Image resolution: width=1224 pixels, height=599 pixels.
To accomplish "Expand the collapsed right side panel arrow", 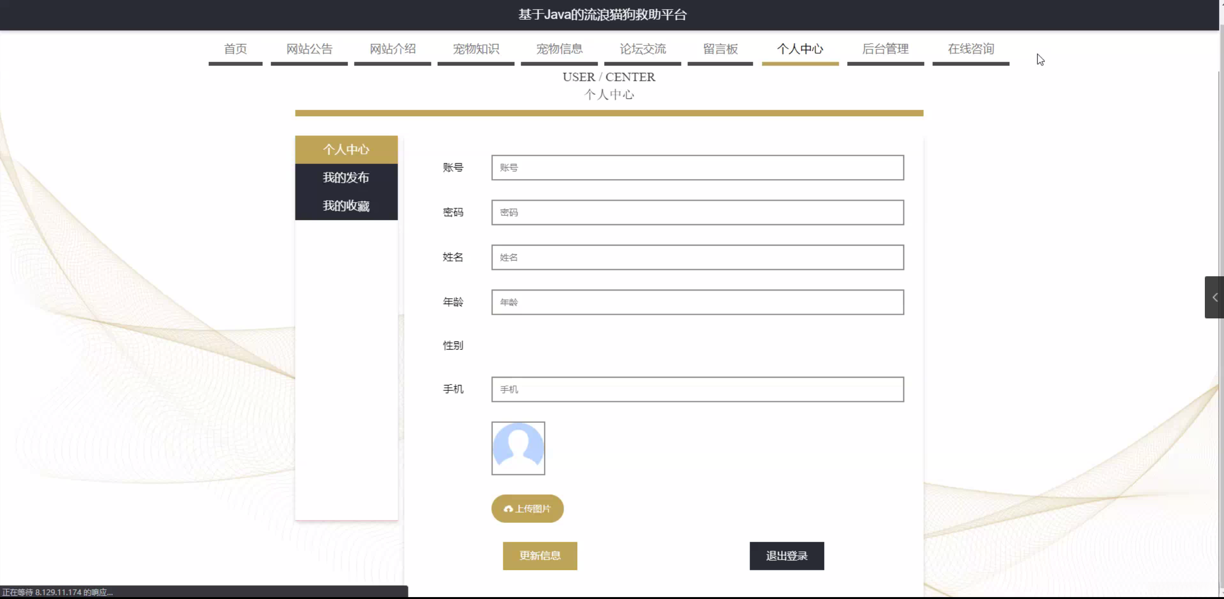I will pyautogui.click(x=1214, y=297).
